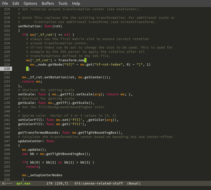Click the 'return me;' statement on line 233
211x190 pixels.
click(x=32, y=81)
